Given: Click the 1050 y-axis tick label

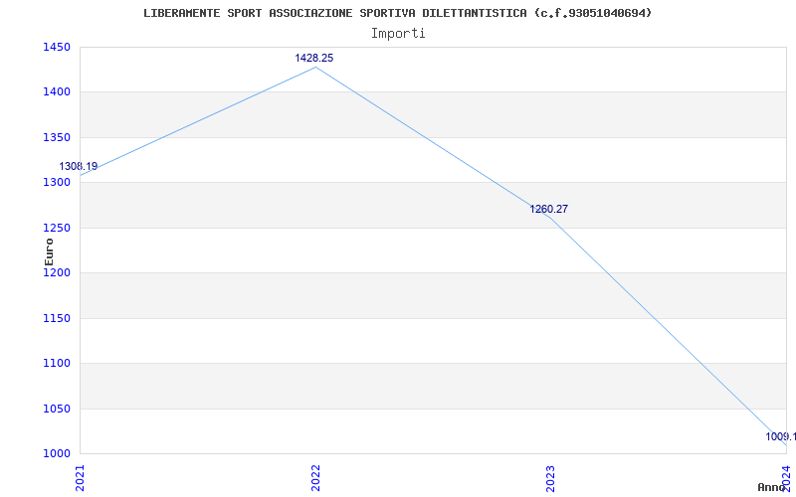Looking at the screenshot, I should pos(57,409).
